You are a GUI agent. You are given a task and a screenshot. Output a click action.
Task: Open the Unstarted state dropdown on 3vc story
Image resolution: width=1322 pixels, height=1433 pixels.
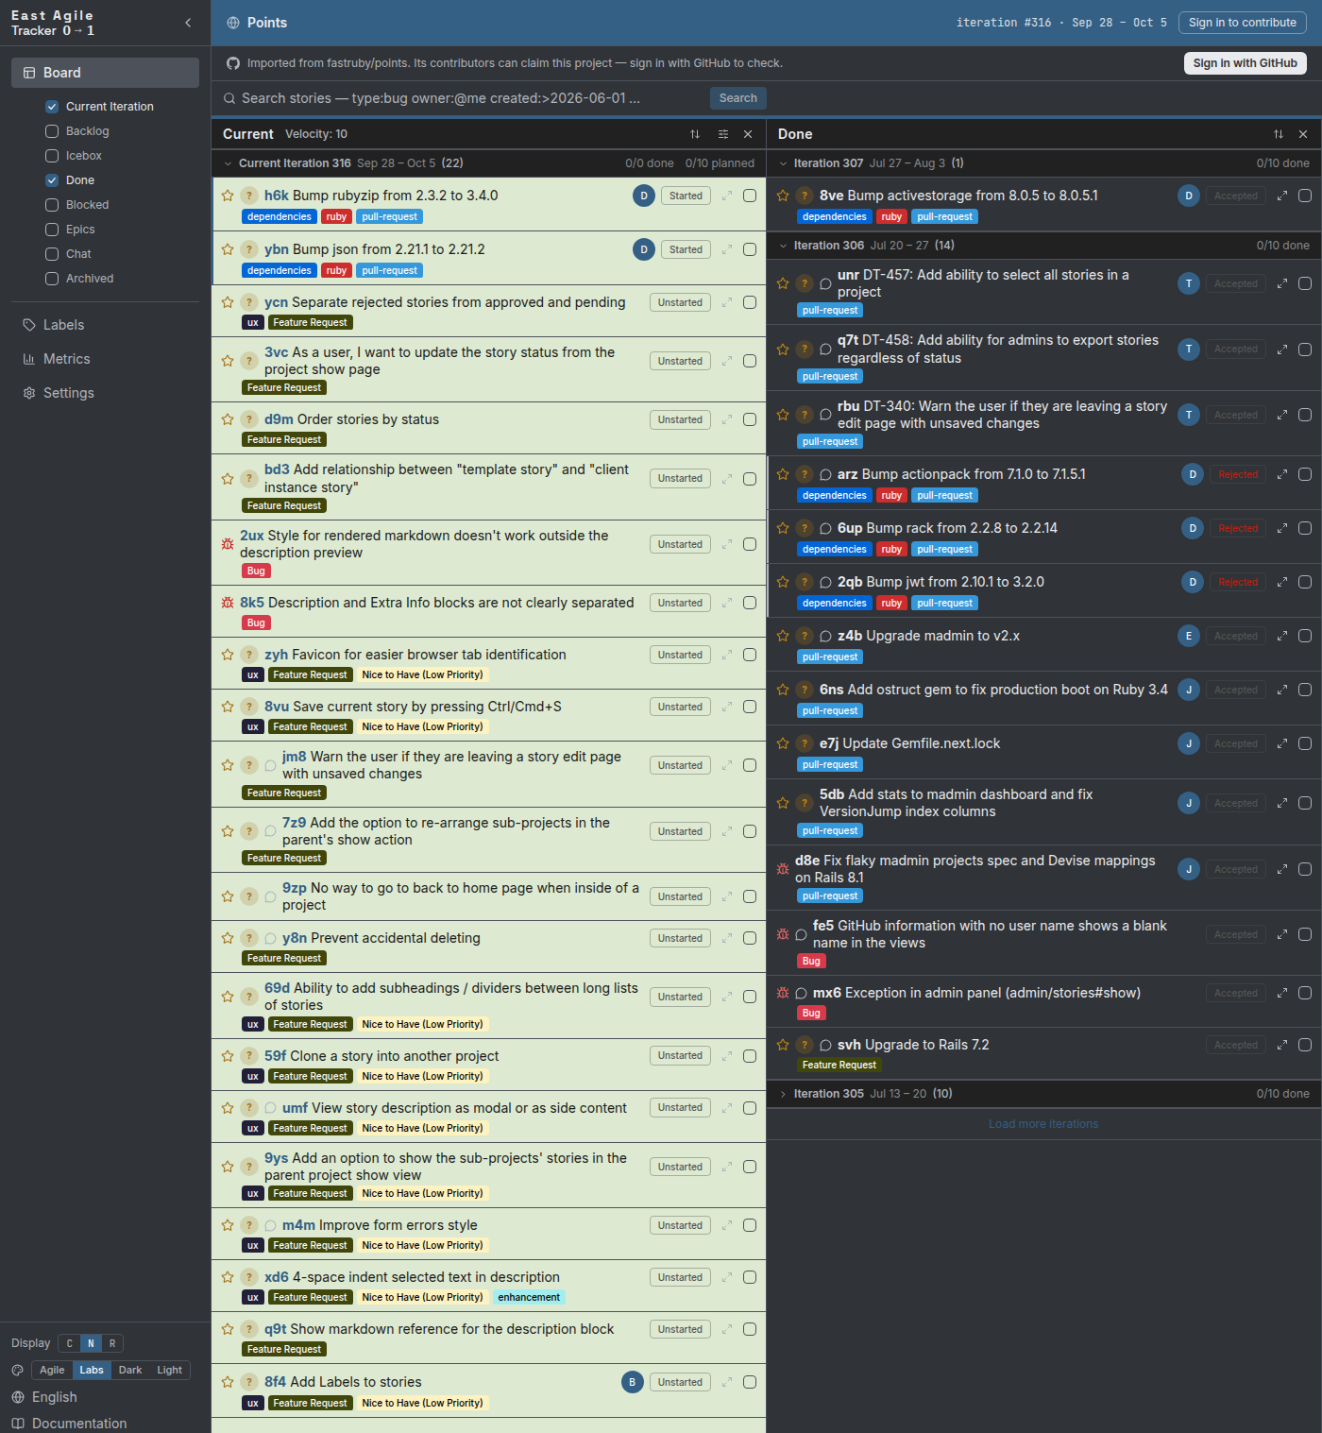pos(680,361)
